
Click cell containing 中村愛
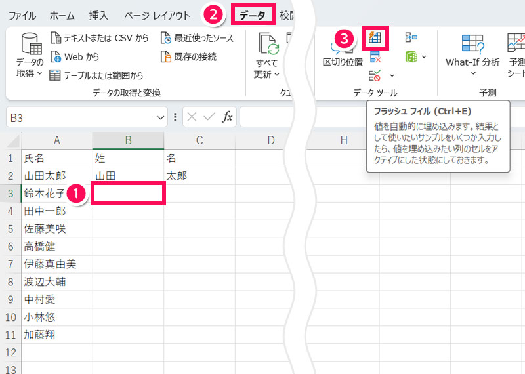[x=57, y=300]
